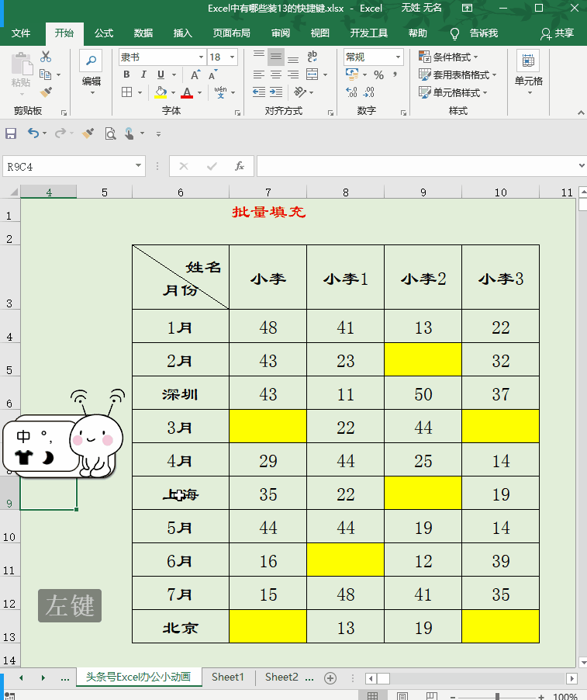The image size is (587, 700).
Task: Toggle Italic formatting
Action: click(x=143, y=75)
